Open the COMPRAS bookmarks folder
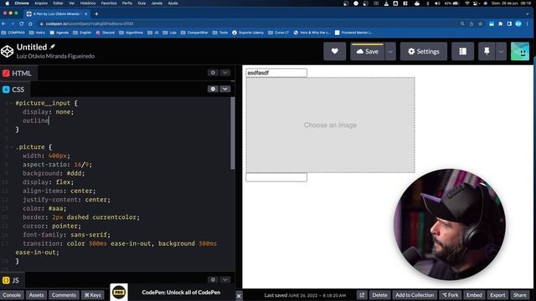 [x=13, y=33]
